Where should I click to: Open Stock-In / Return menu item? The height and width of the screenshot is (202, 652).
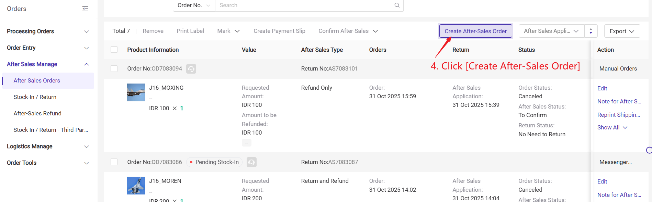35,97
